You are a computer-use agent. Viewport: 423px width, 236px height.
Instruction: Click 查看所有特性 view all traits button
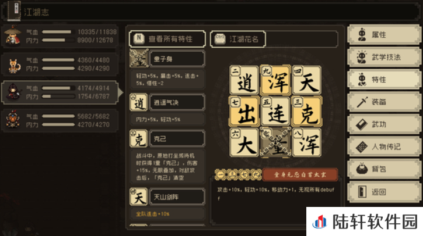pyautogui.click(x=167, y=39)
